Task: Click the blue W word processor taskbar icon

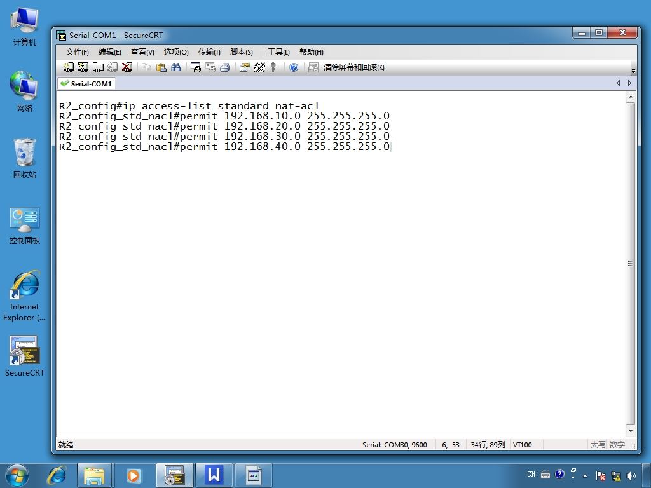Action: 214,475
